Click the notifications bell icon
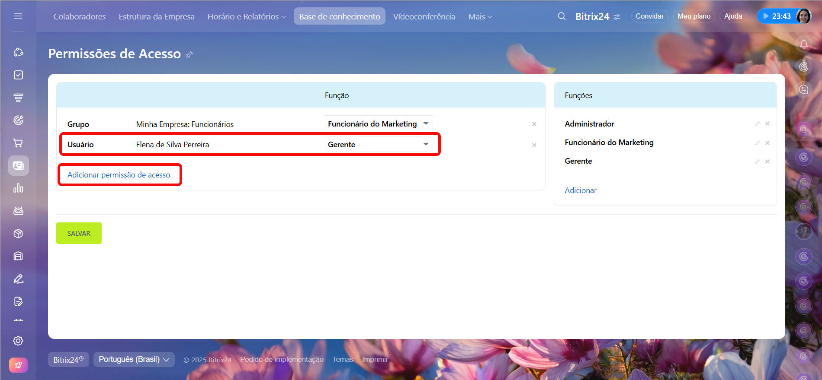 [x=803, y=44]
